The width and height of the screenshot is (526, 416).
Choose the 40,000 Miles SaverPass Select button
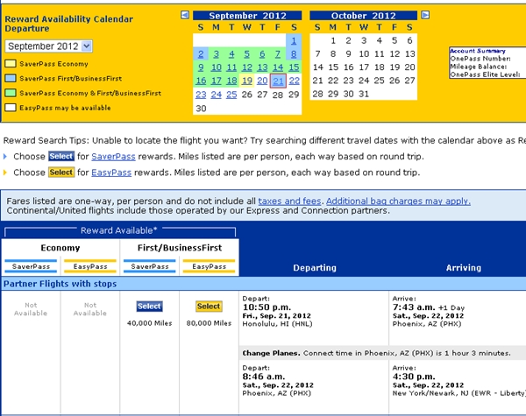pos(149,307)
